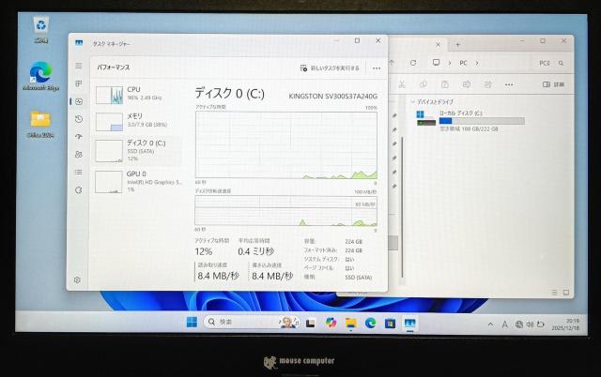This screenshot has width=601, height=377.
Task: Click 新しいタスクを実行する (run new task) button
Action: (330, 68)
